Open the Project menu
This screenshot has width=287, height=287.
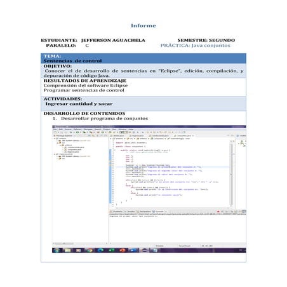(x=107, y=130)
